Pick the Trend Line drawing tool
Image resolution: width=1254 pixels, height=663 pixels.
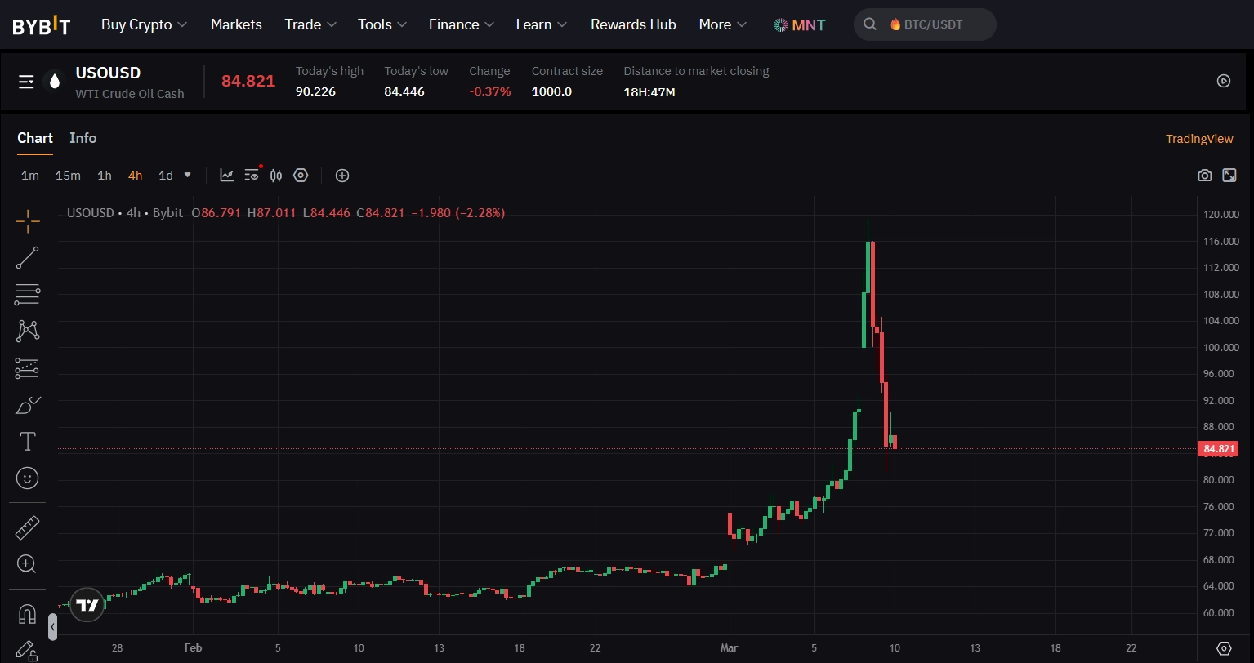pos(27,257)
